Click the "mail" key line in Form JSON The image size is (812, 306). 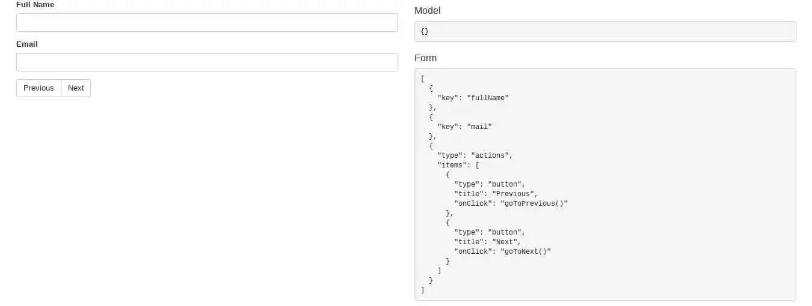click(x=464, y=127)
